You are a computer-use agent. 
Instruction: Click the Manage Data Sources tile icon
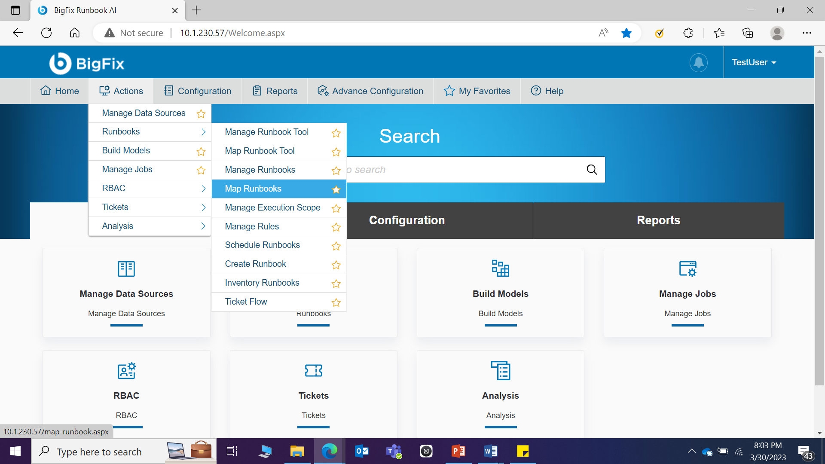point(126,269)
